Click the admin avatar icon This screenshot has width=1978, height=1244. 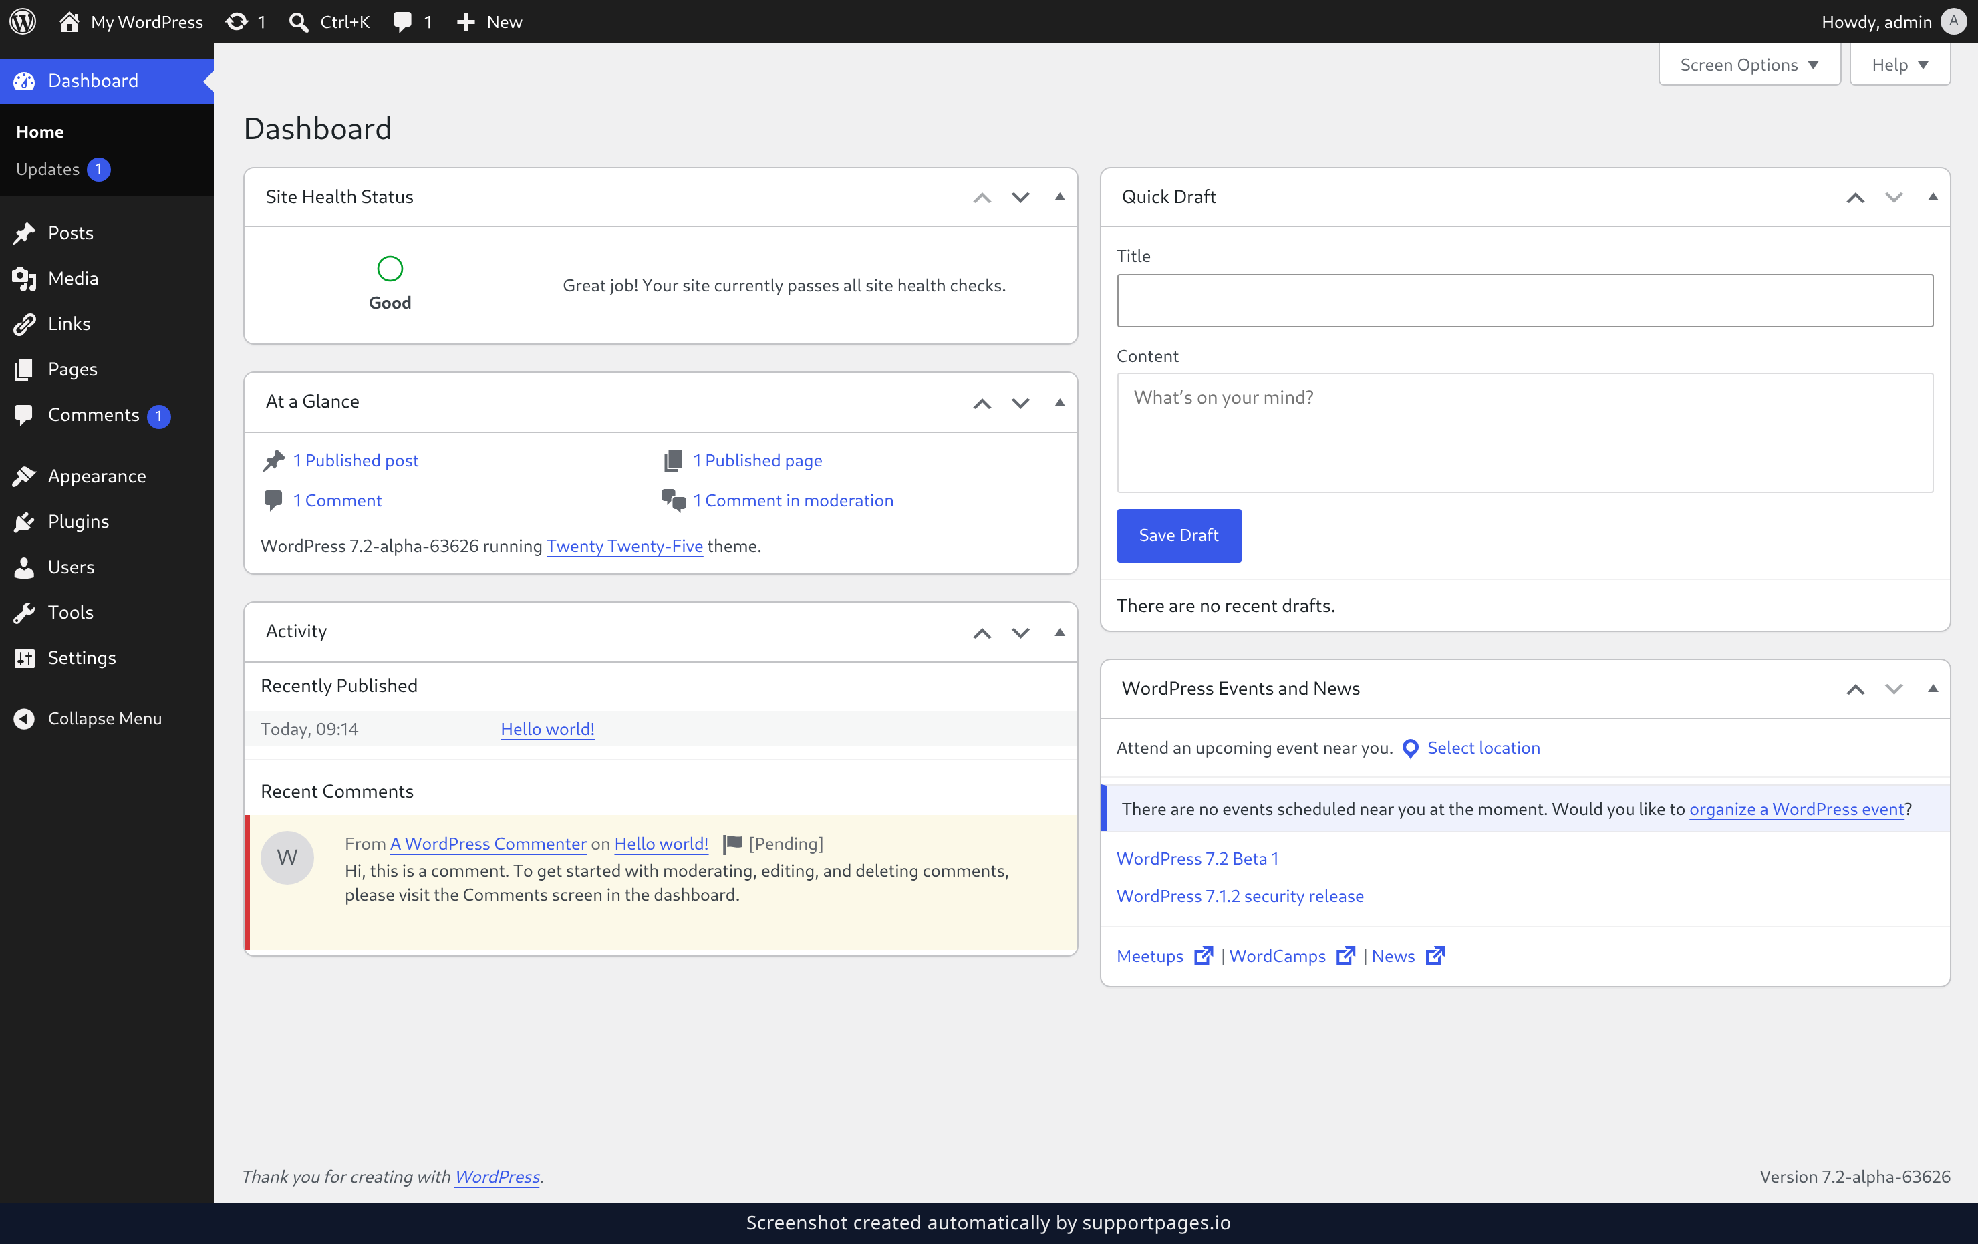(1953, 21)
